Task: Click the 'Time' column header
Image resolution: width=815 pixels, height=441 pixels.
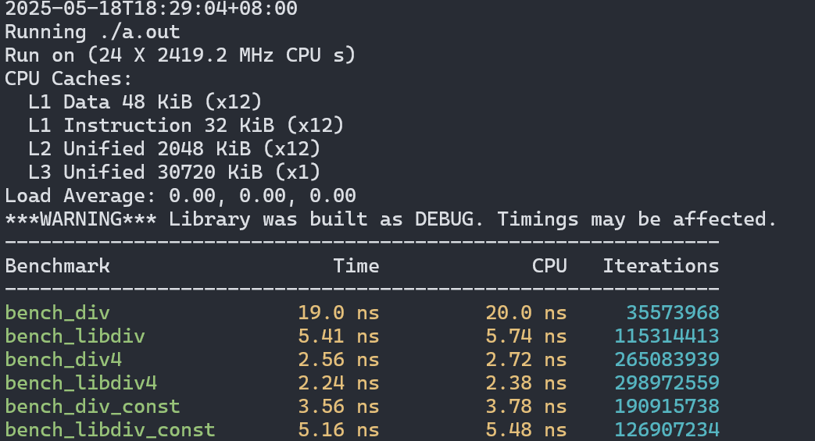Action: [x=356, y=266]
